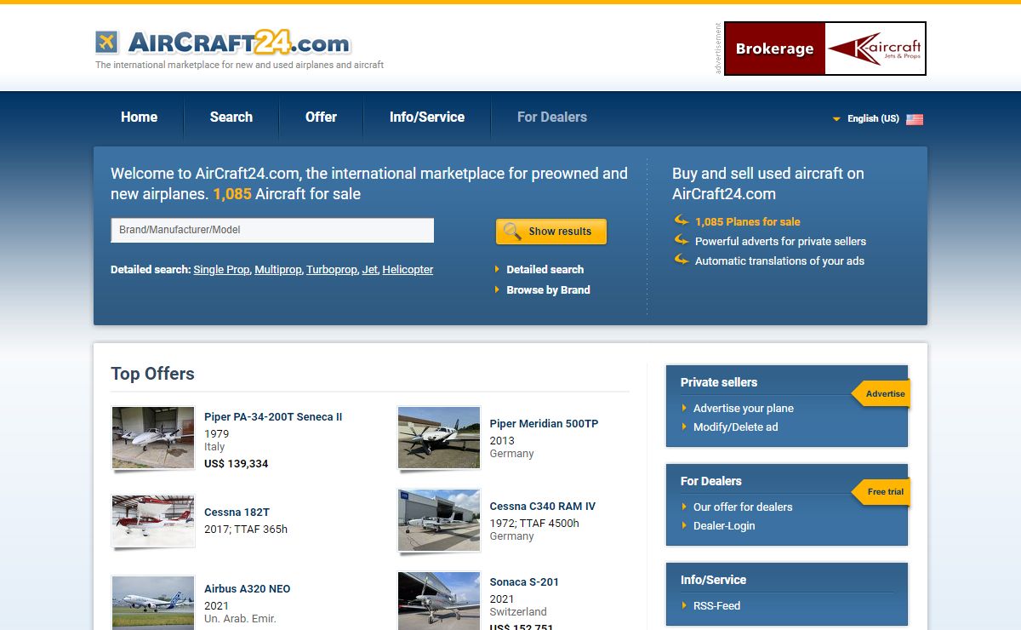Open the Airbus A320 NEO thumbnail

click(153, 603)
